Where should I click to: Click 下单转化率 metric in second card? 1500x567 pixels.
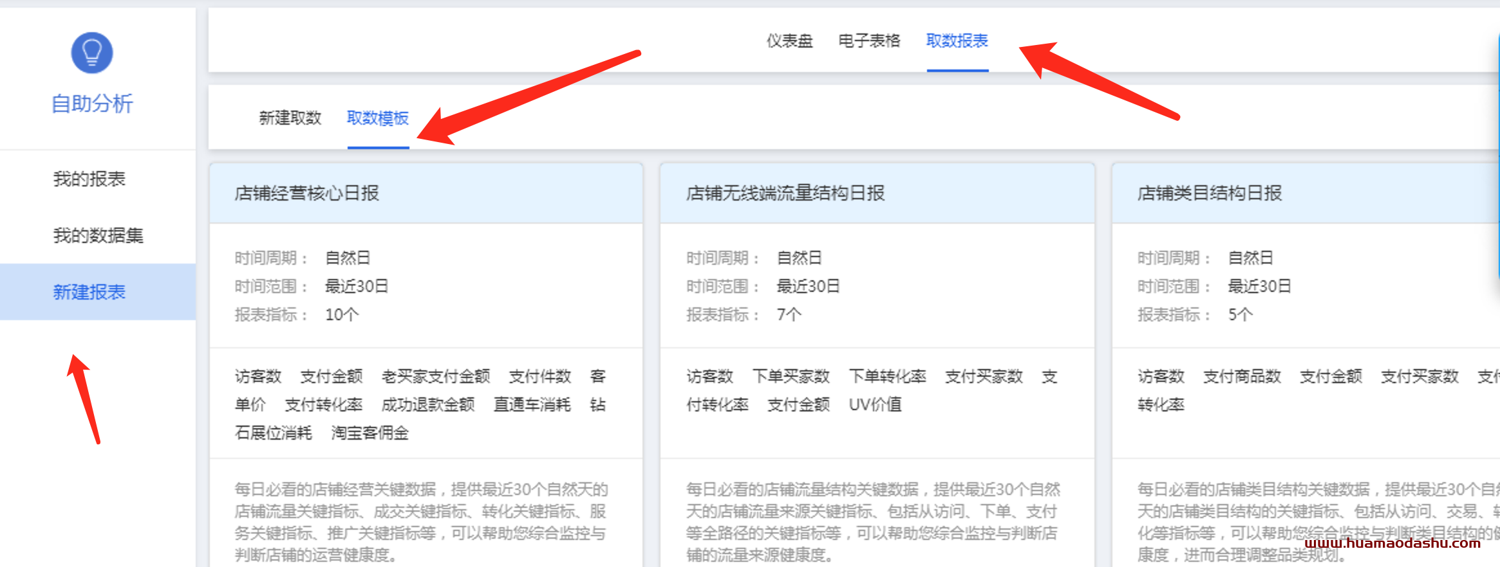coord(887,376)
